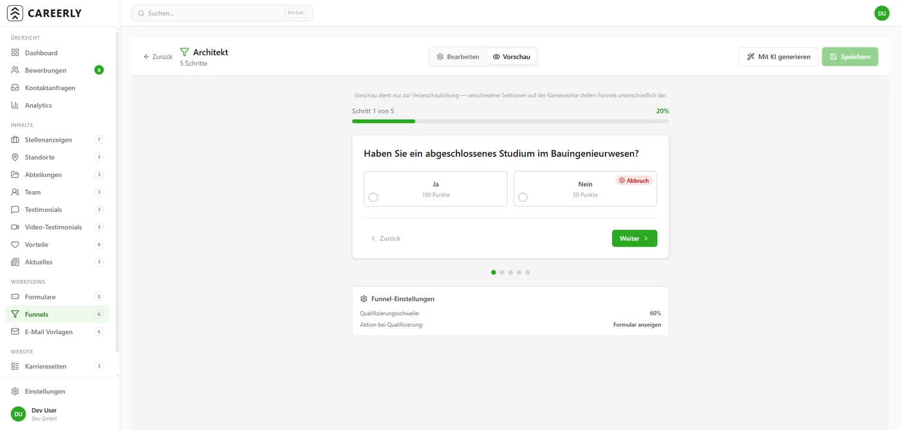Click the E-Mail Vorlagen envelope icon
The width and height of the screenshot is (901, 430).
tap(15, 332)
